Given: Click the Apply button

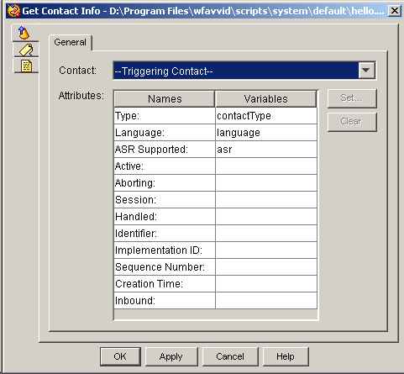Looking at the screenshot, I should pos(171,356).
